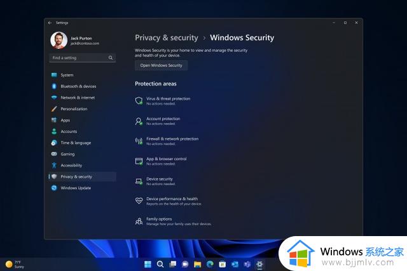407x271 pixels.
Task: Open Device performance & health
Action: (168, 201)
